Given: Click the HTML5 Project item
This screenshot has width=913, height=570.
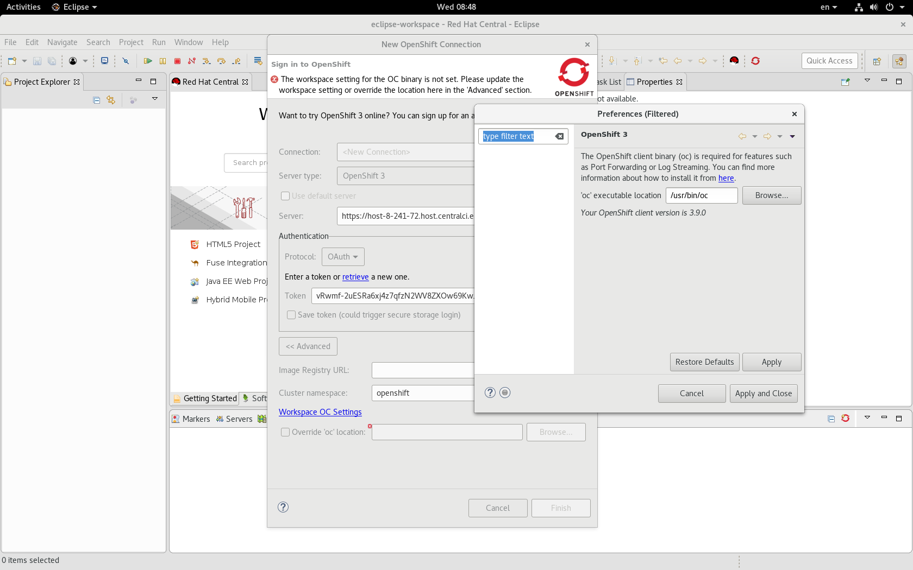Looking at the screenshot, I should (233, 244).
